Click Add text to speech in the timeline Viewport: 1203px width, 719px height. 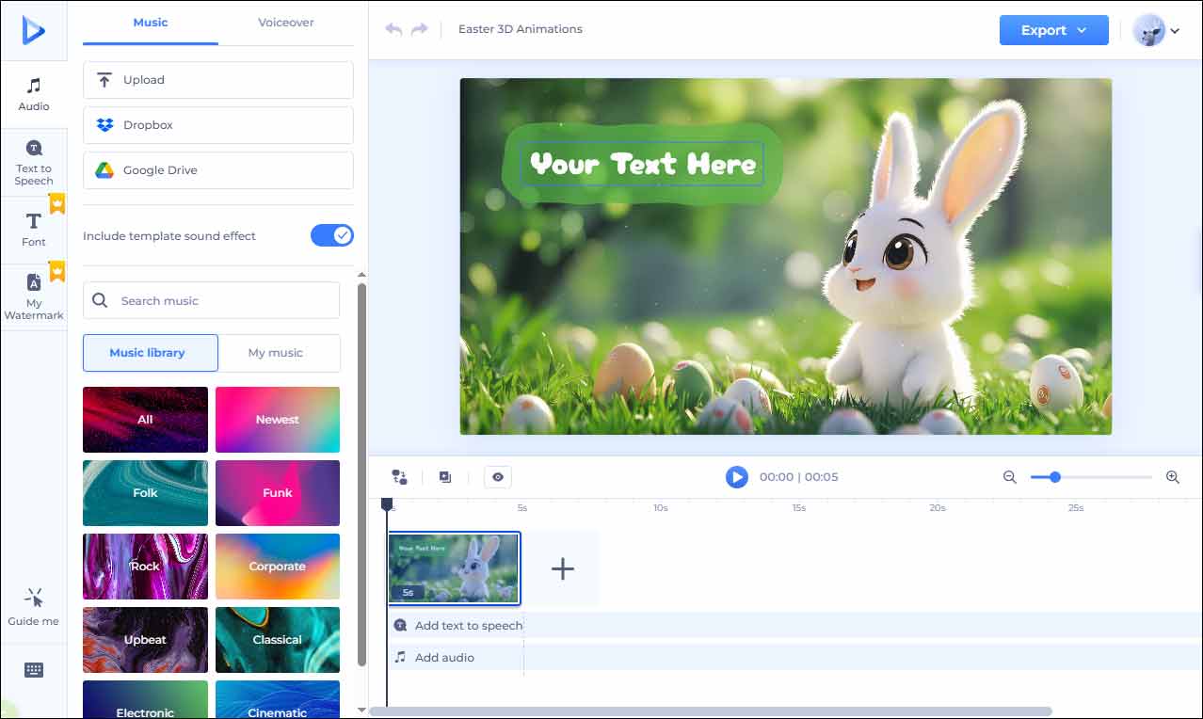pos(461,624)
